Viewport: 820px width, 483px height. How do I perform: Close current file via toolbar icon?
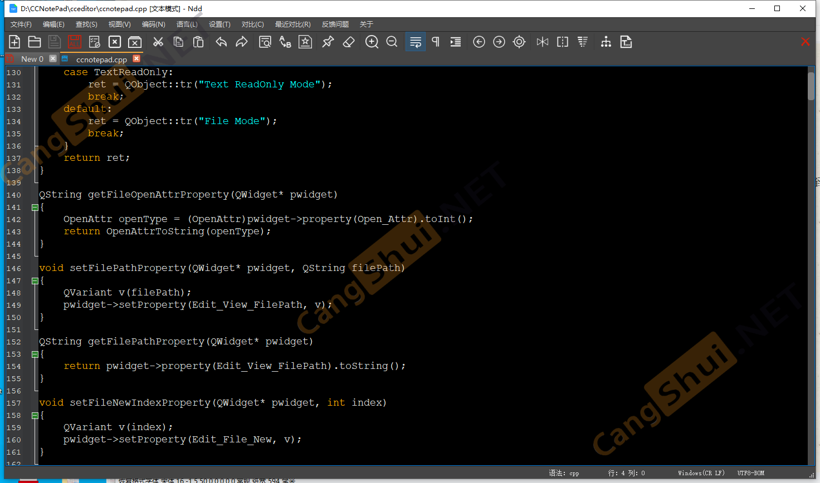(115, 42)
